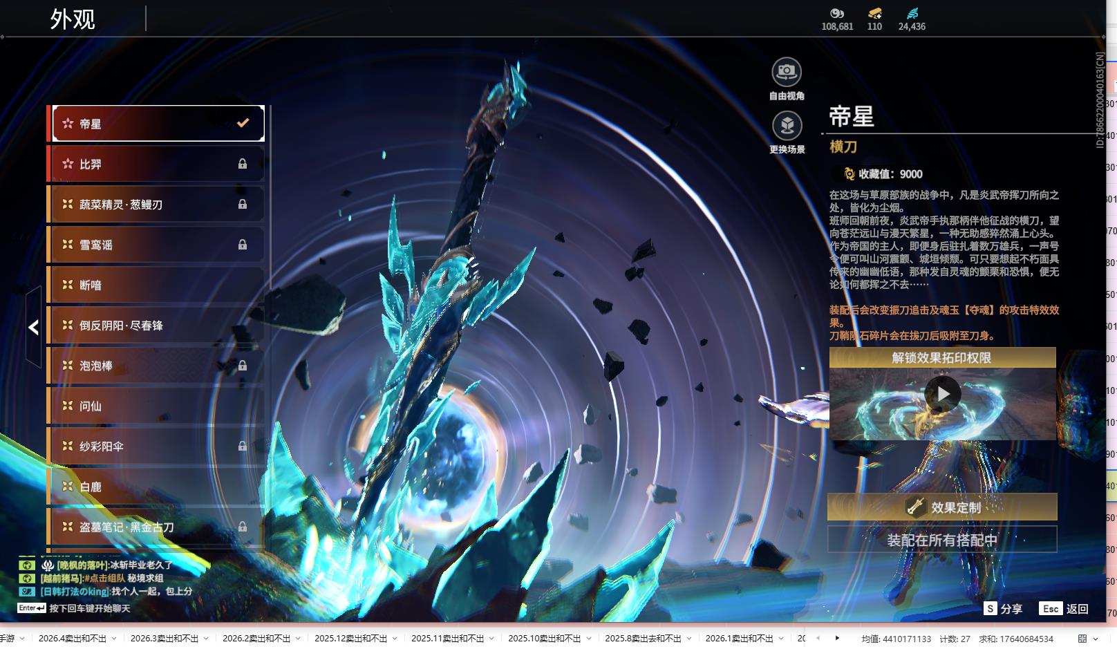The height and width of the screenshot is (649, 1117).
Task: Open the 2025.10卖出和不出 sheet tab dropdown arrow
Action: tap(588, 639)
